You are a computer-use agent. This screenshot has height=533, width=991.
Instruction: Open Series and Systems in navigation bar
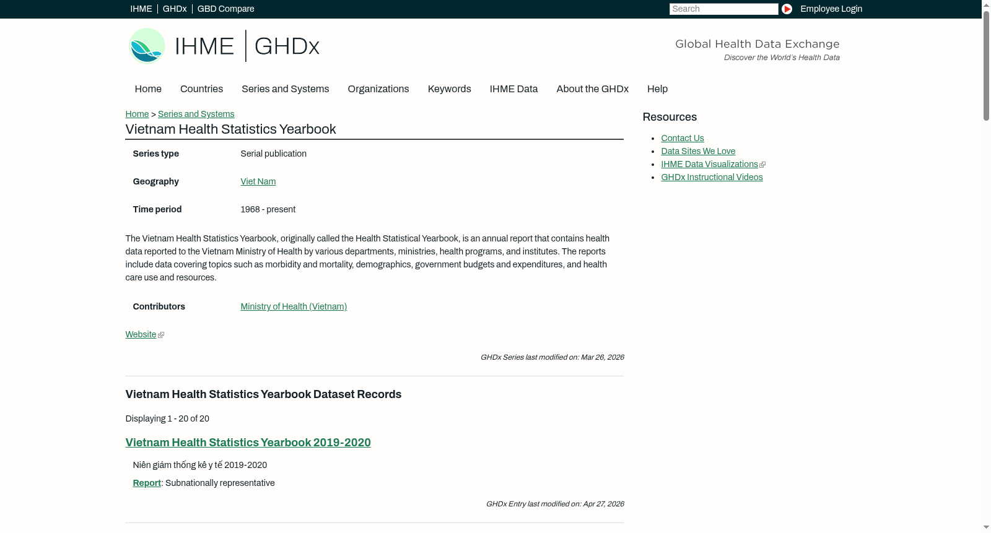click(285, 89)
